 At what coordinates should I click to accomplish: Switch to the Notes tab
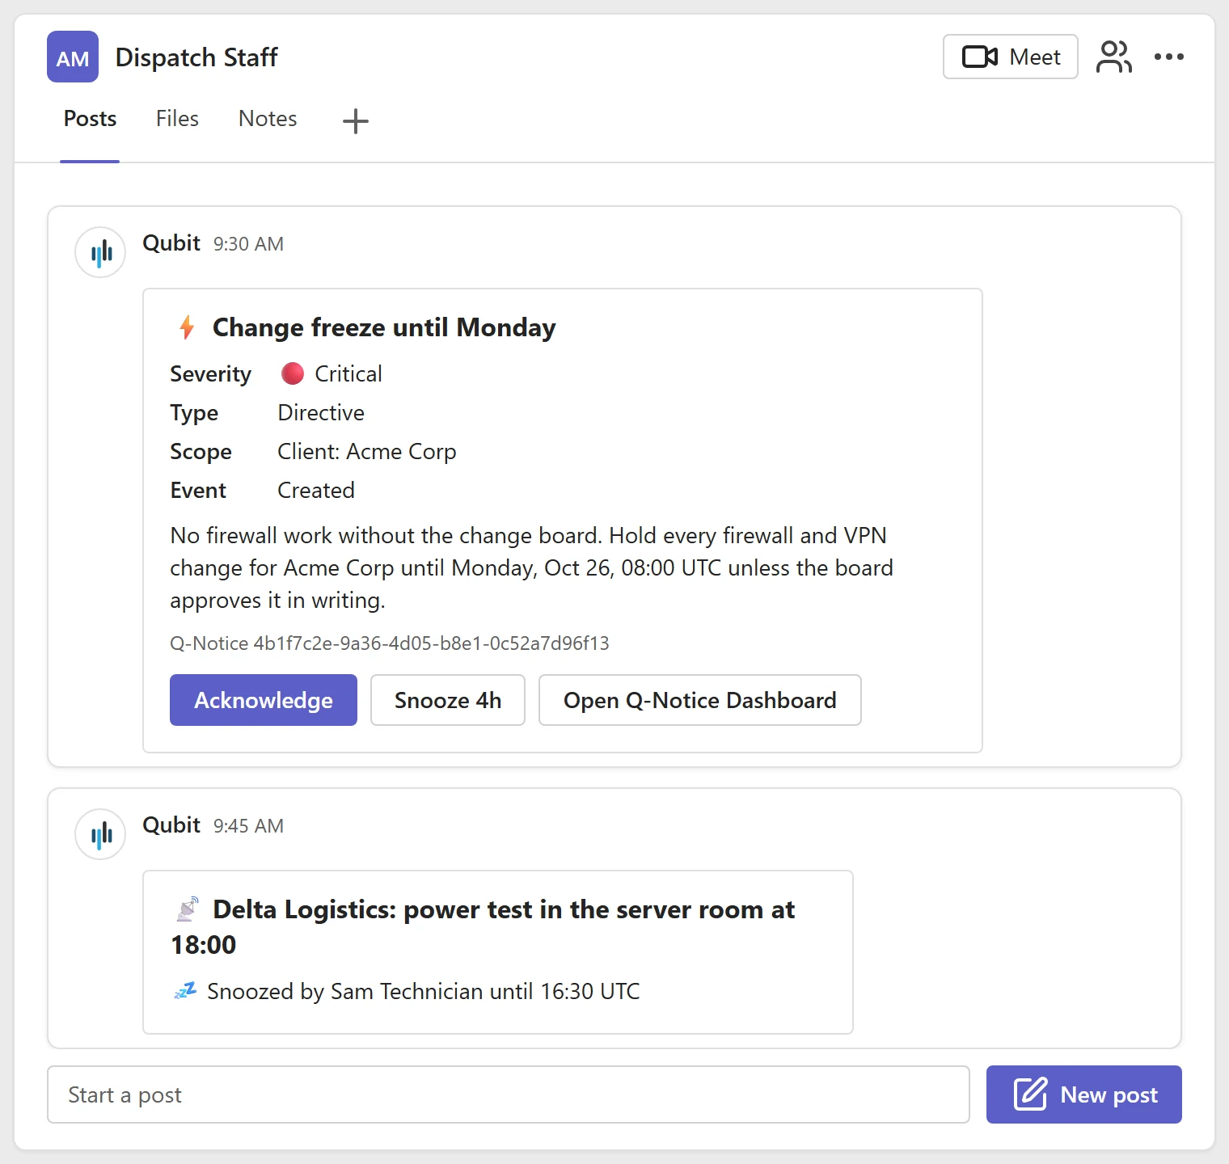(x=268, y=119)
